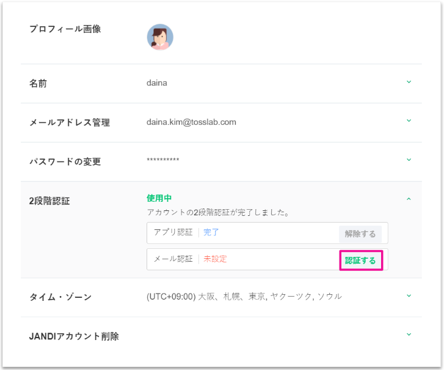The height and width of the screenshot is (370, 444).
Task: Click the 完了 status in アプリ認証
Action: pyautogui.click(x=211, y=232)
